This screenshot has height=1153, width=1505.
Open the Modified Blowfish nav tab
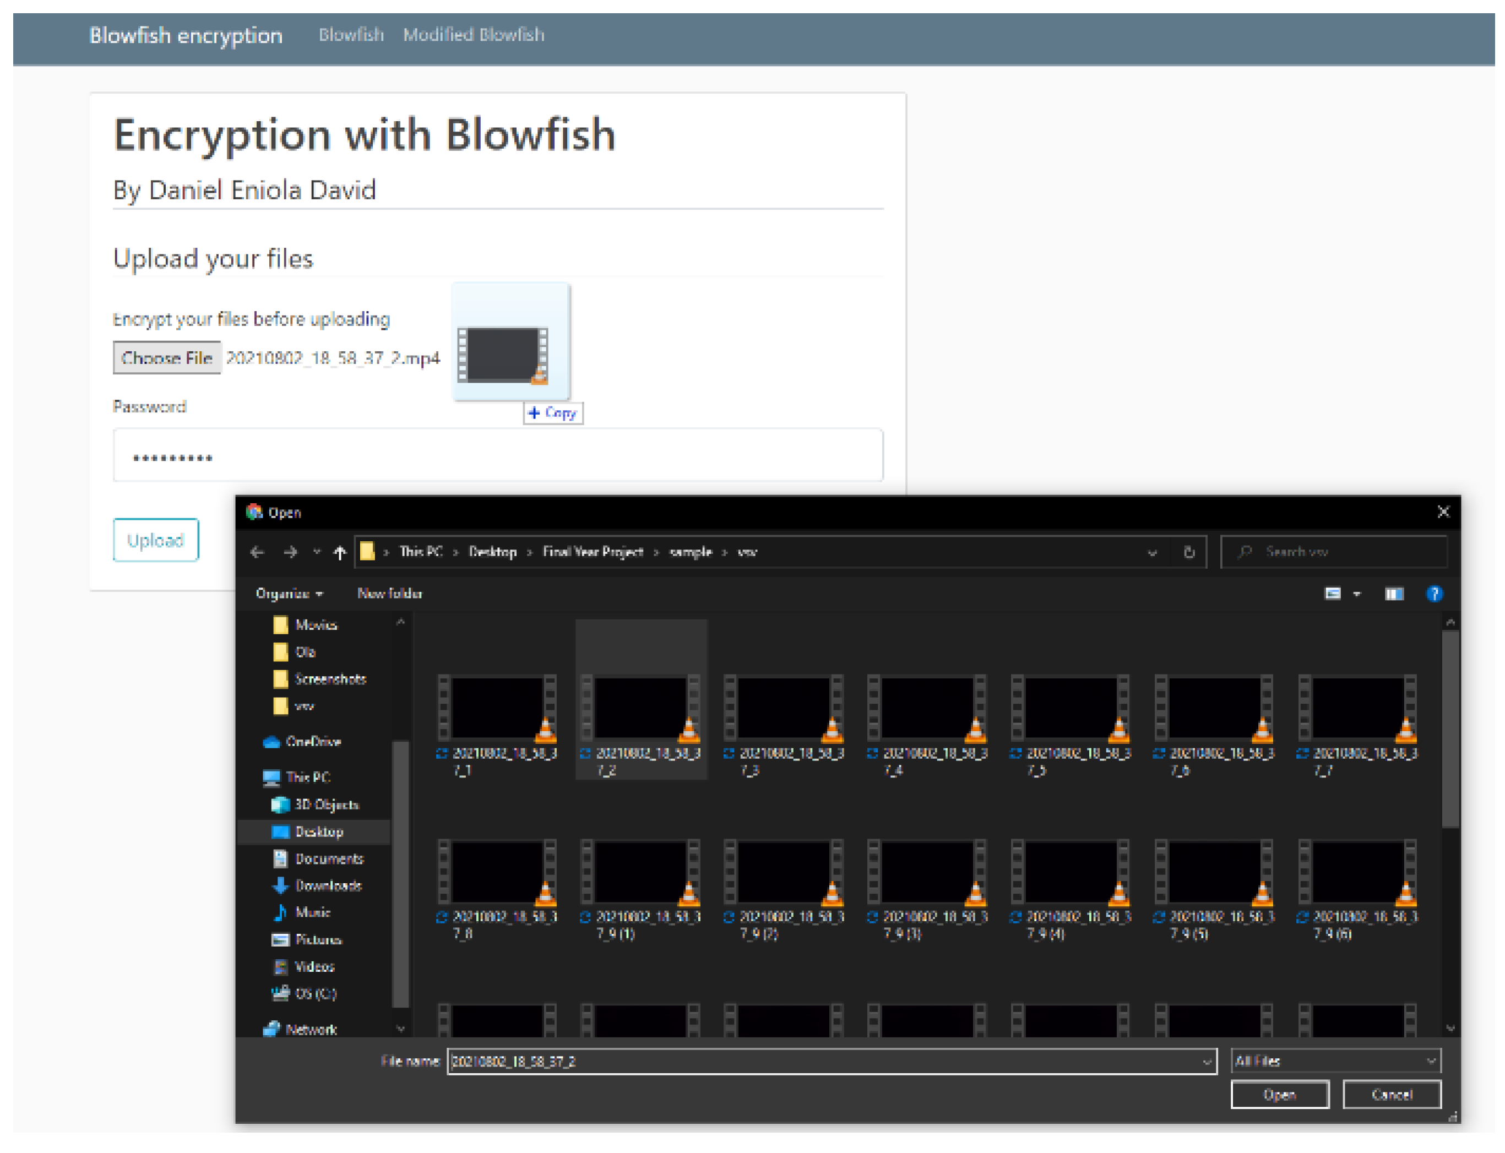[x=474, y=35]
